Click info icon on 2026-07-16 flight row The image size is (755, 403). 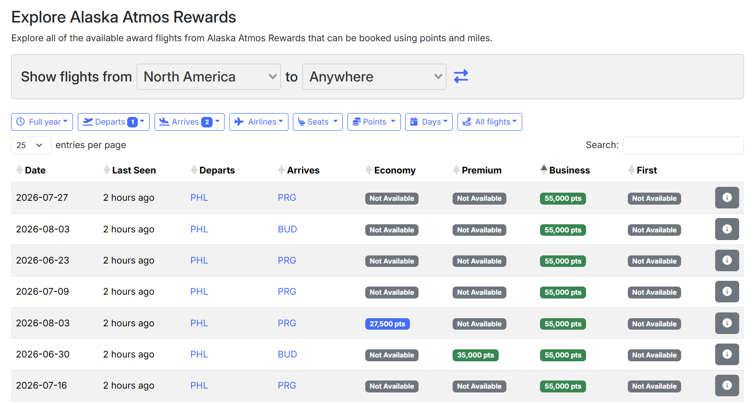pyautogui.click(x=727, y=386)
